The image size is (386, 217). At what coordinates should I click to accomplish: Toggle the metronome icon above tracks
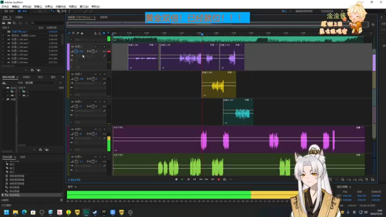pyautogui.click(x=95, y=33)
